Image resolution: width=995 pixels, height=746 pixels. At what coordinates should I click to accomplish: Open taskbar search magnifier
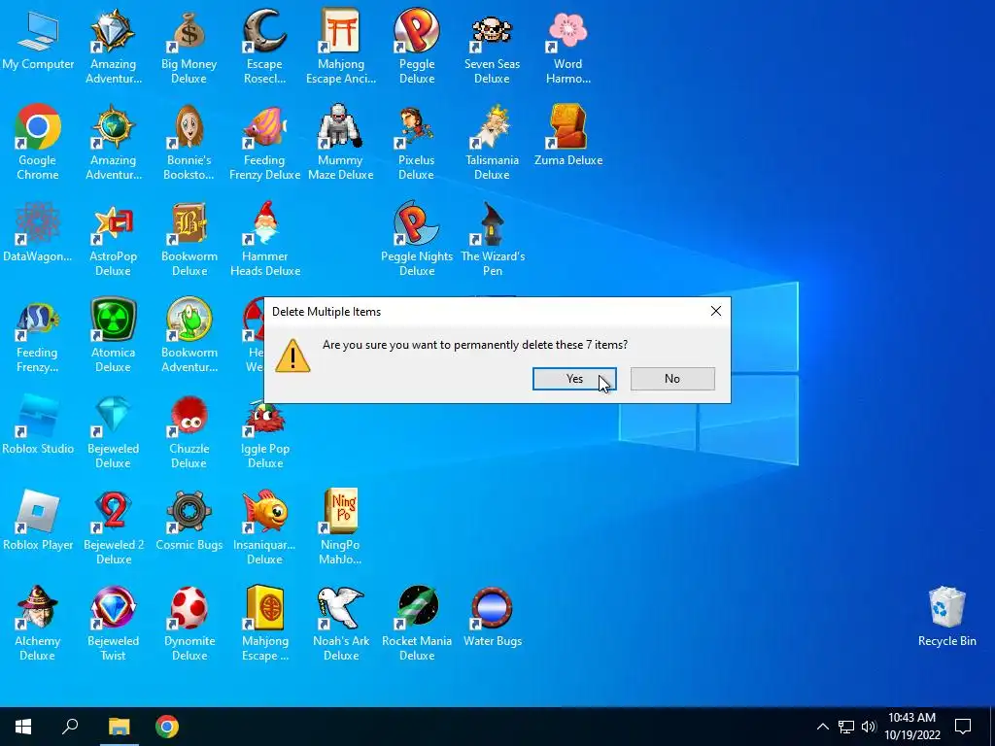[x=70, y=727]
